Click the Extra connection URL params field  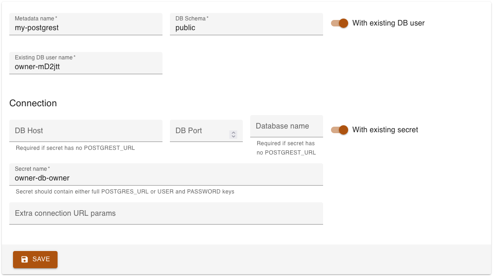(x=166, y=213)
